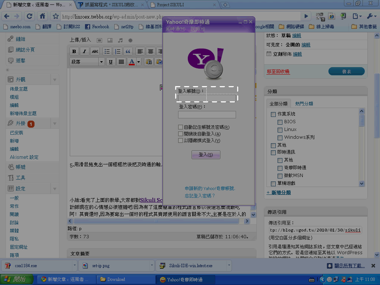Insert an unordered bullet list
The height and width of the screenshot is (285, 380).
tap(107, 51)
